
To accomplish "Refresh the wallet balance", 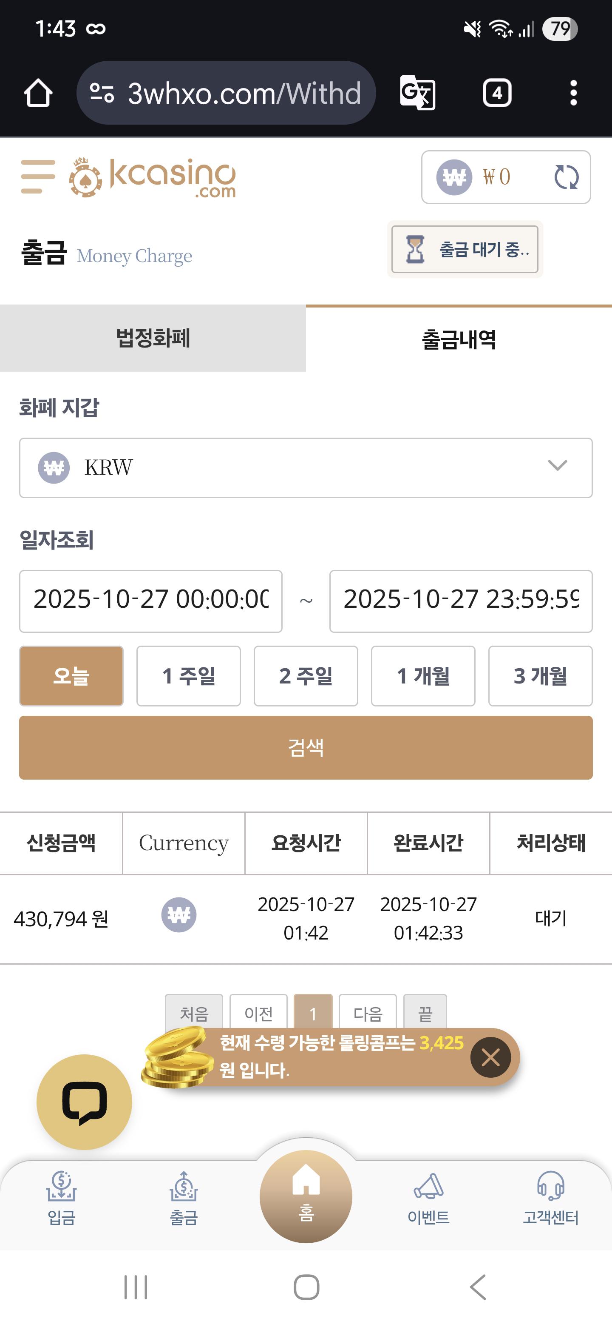I will click(x=566, y=177).
